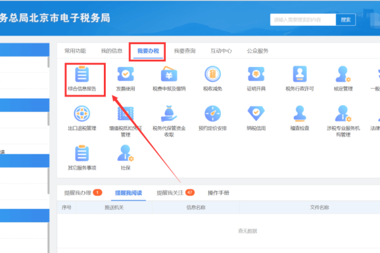This screenshot has width=380, height=253.
Task: Select the 提醒我阅读 tab
Action: pyautogui.click(x=129, y=193)
